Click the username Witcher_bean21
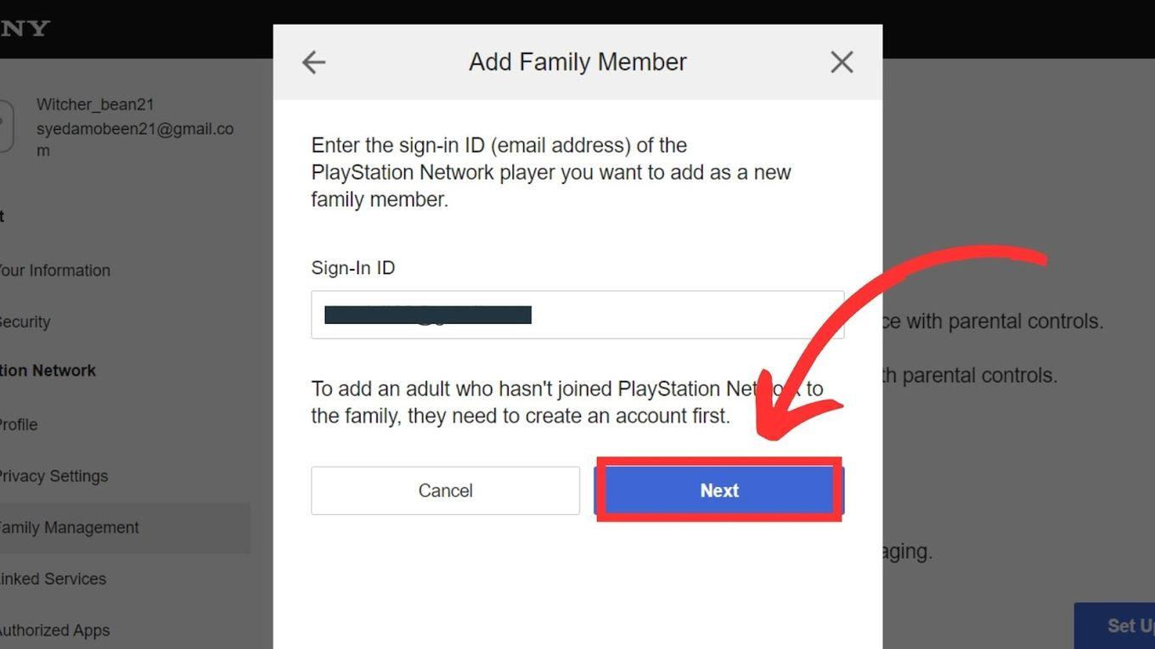Screen dimensions: 1155x649 point(95,104)
